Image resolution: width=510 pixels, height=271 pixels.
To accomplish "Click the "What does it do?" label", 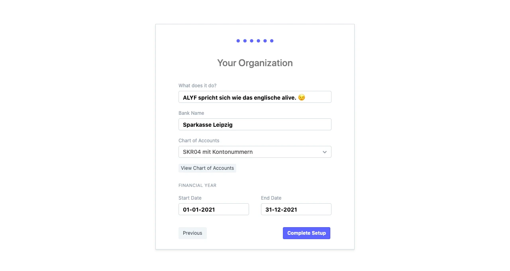I will coord(198,86).
